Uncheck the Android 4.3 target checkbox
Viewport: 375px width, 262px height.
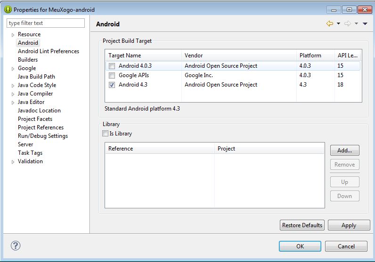112,85
